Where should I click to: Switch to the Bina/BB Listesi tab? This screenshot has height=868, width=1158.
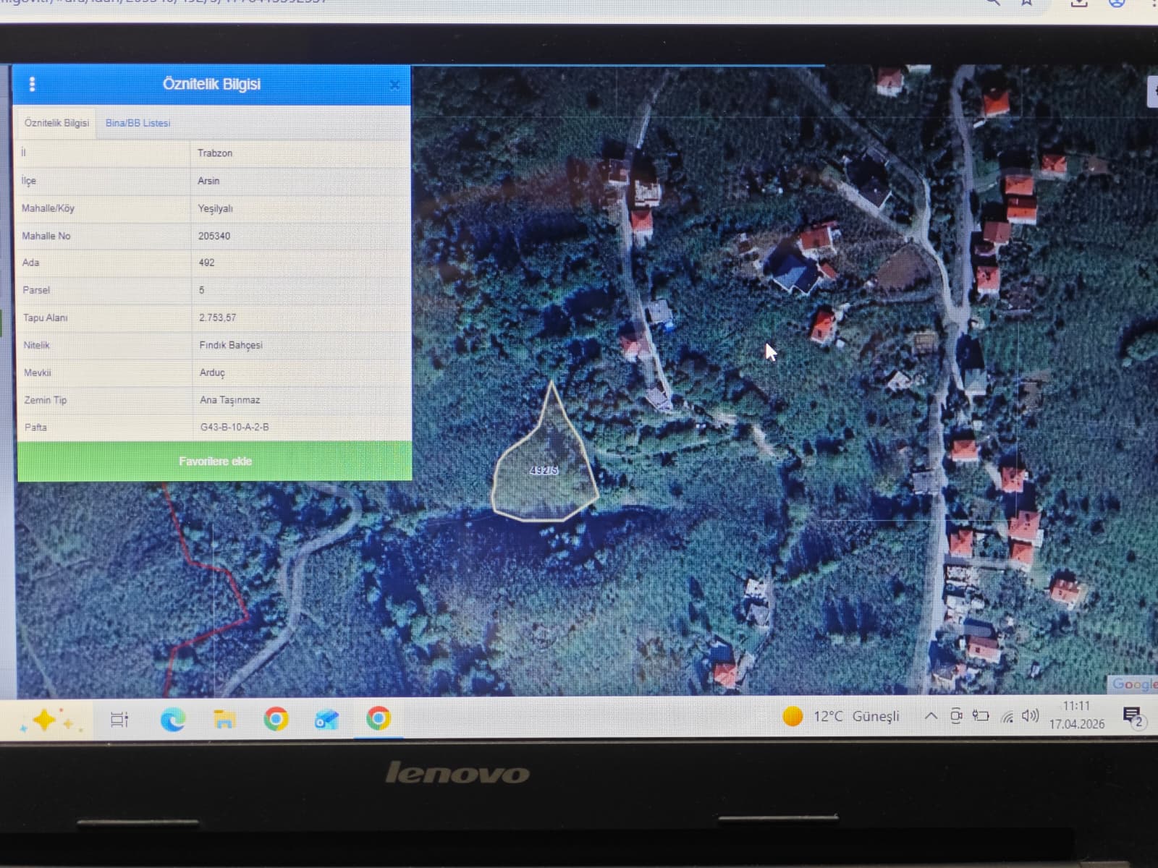(138, 123)
